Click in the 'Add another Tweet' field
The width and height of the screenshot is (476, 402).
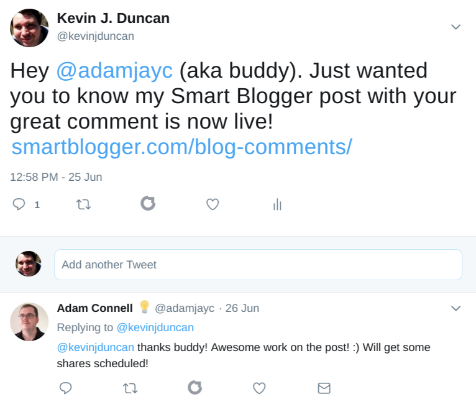click(x=258, y=265)
